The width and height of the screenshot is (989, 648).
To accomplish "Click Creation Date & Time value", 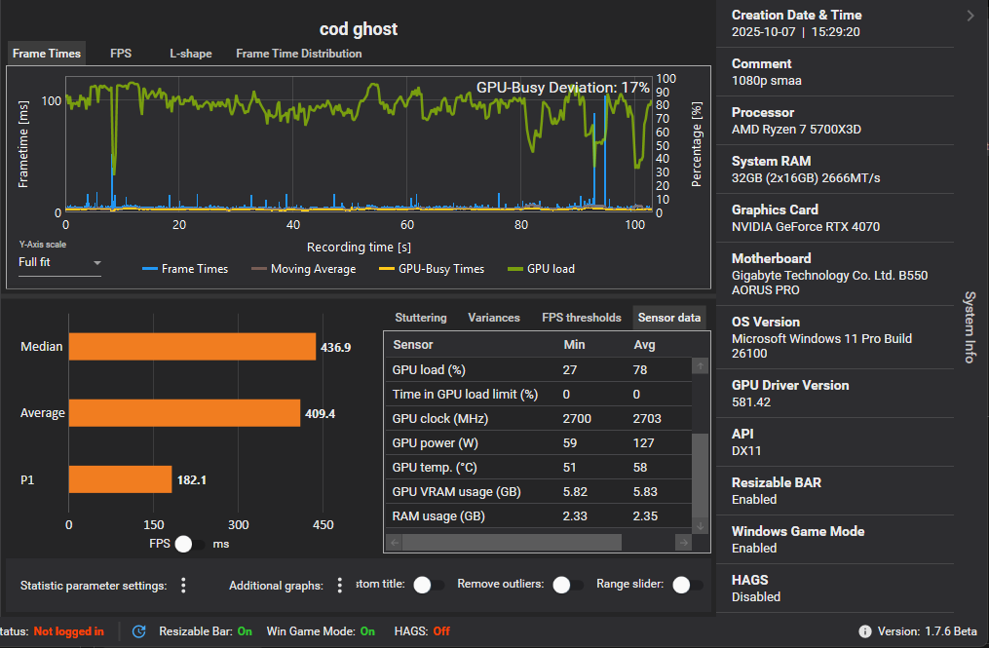I will (x=795, y=32).
